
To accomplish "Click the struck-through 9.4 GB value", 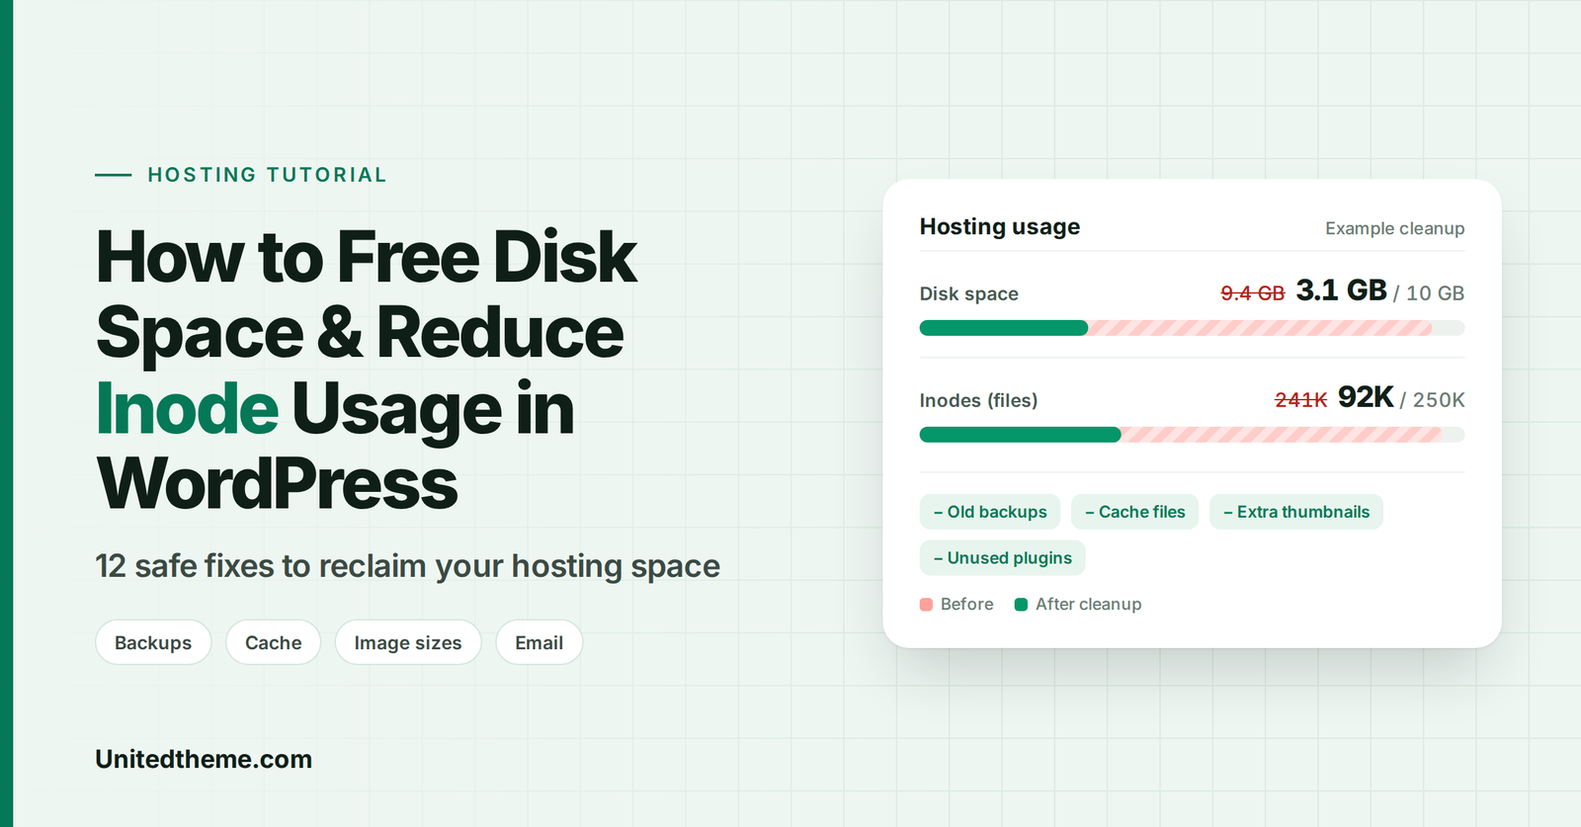I will [x=1253, y=293].
